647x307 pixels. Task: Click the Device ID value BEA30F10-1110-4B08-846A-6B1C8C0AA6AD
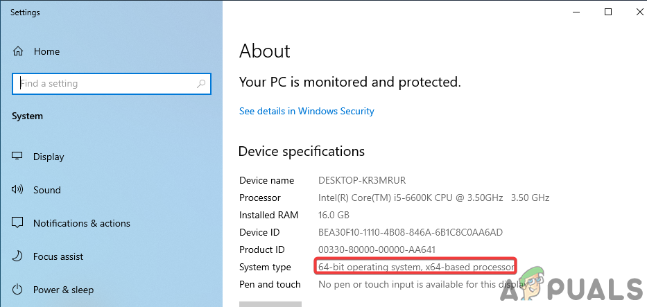click(x=411, y=232)
